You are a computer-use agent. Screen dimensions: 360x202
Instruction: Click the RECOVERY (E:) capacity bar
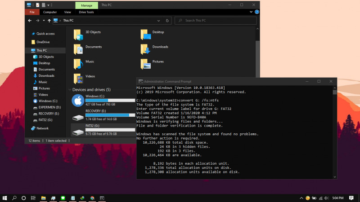point(110,115)
